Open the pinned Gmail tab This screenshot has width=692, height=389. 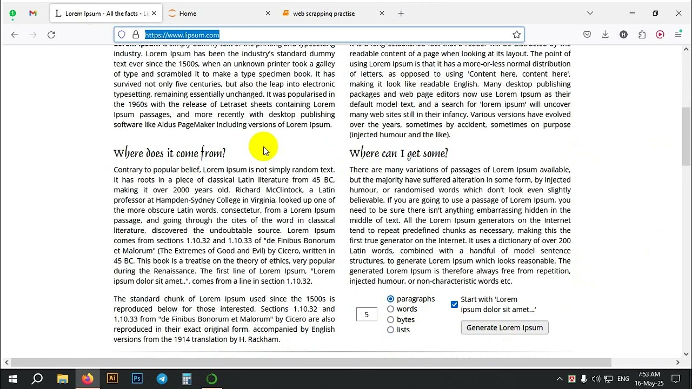click(x=33, y=14)
